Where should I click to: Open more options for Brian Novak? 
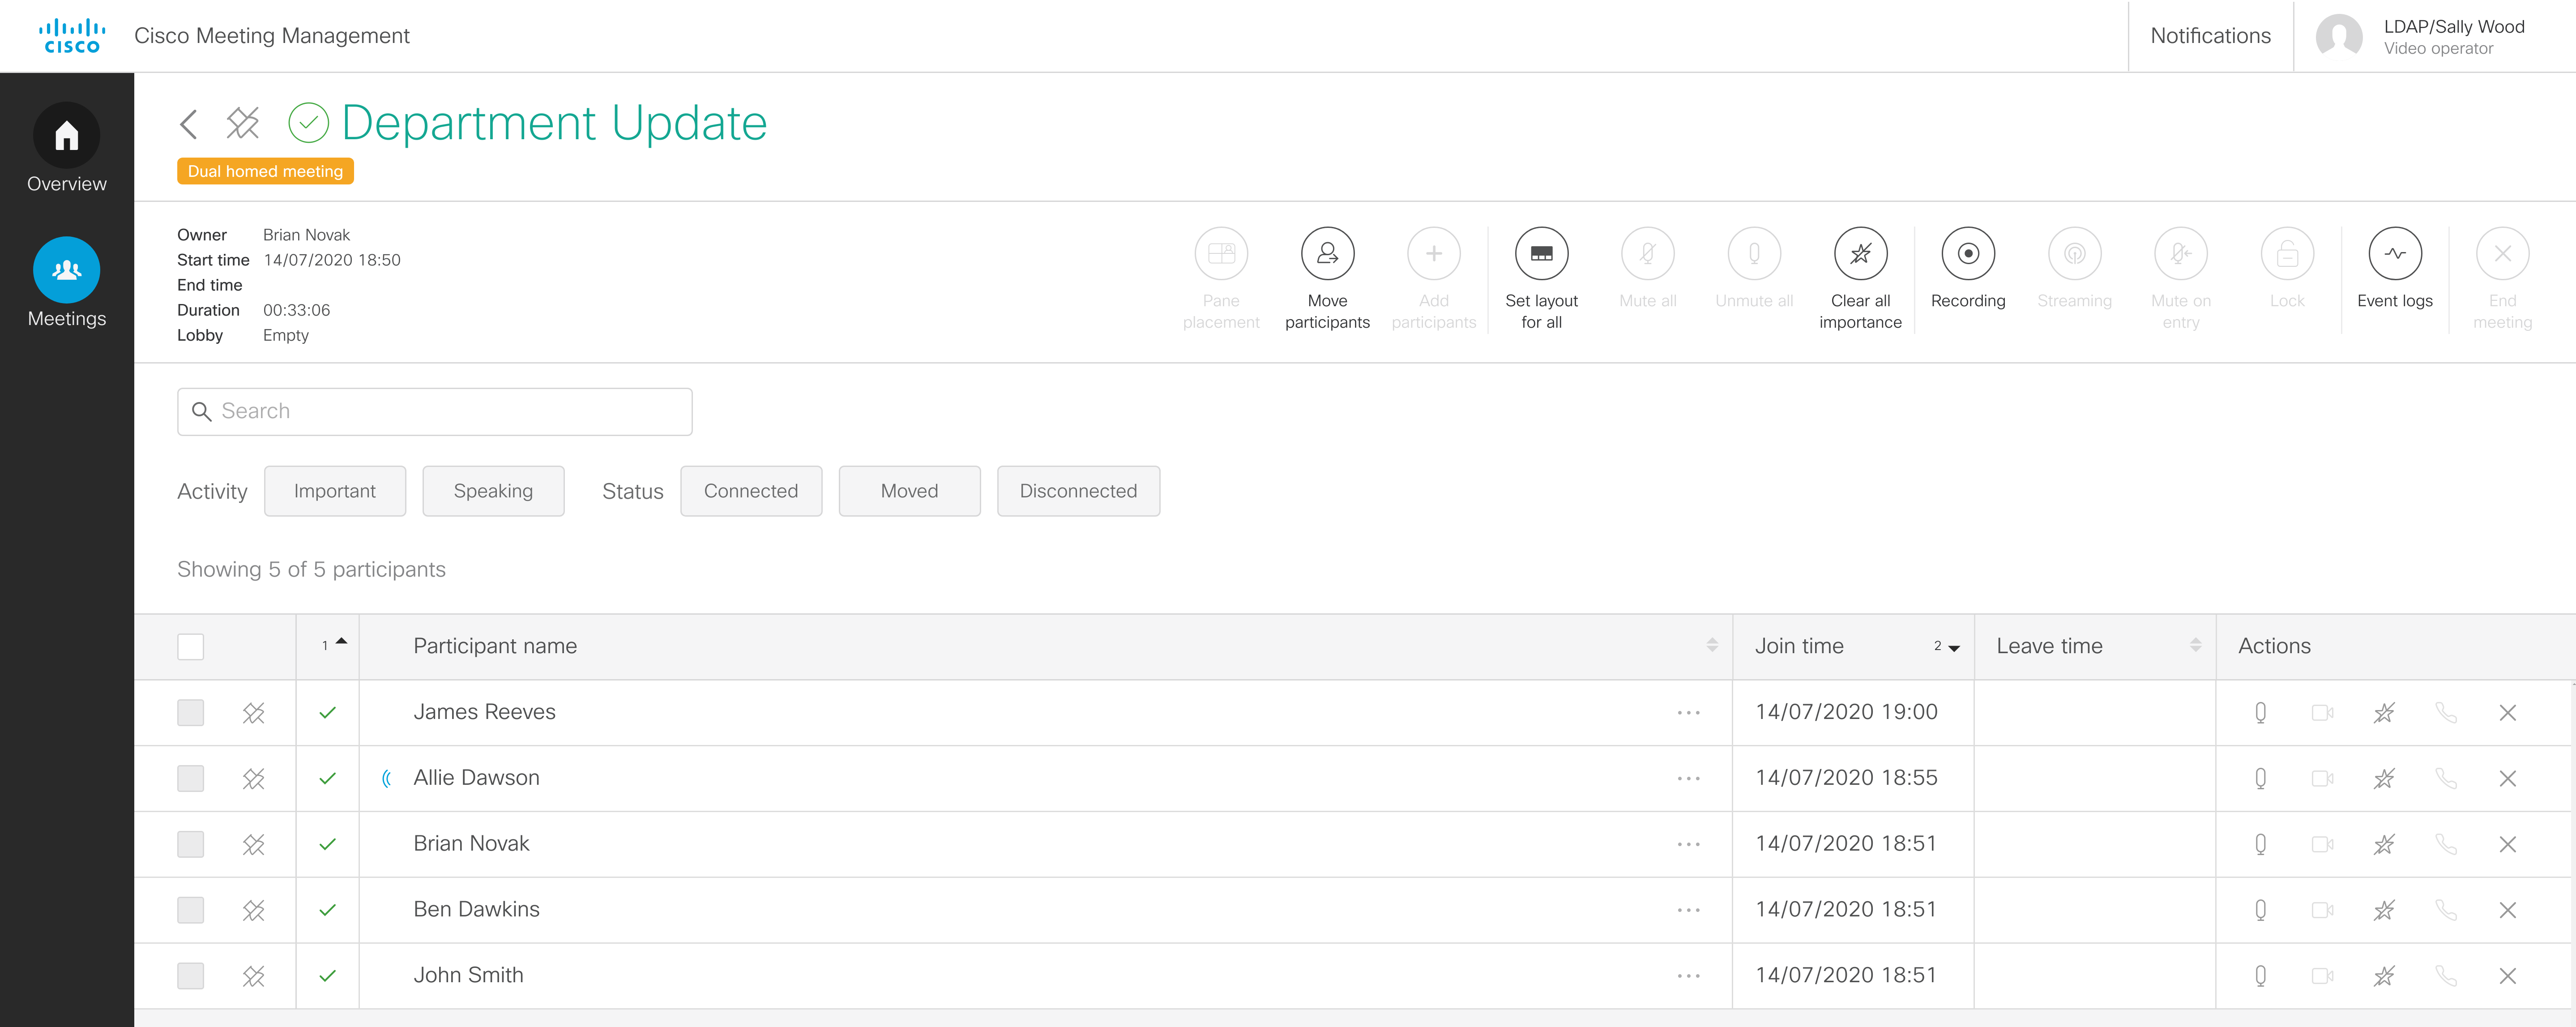click(1688, 845)
